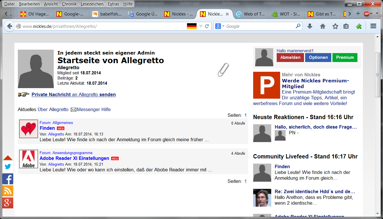Open the orange RSS feed icon
Viewport: 383px width, 219px height.
point(8,191)
